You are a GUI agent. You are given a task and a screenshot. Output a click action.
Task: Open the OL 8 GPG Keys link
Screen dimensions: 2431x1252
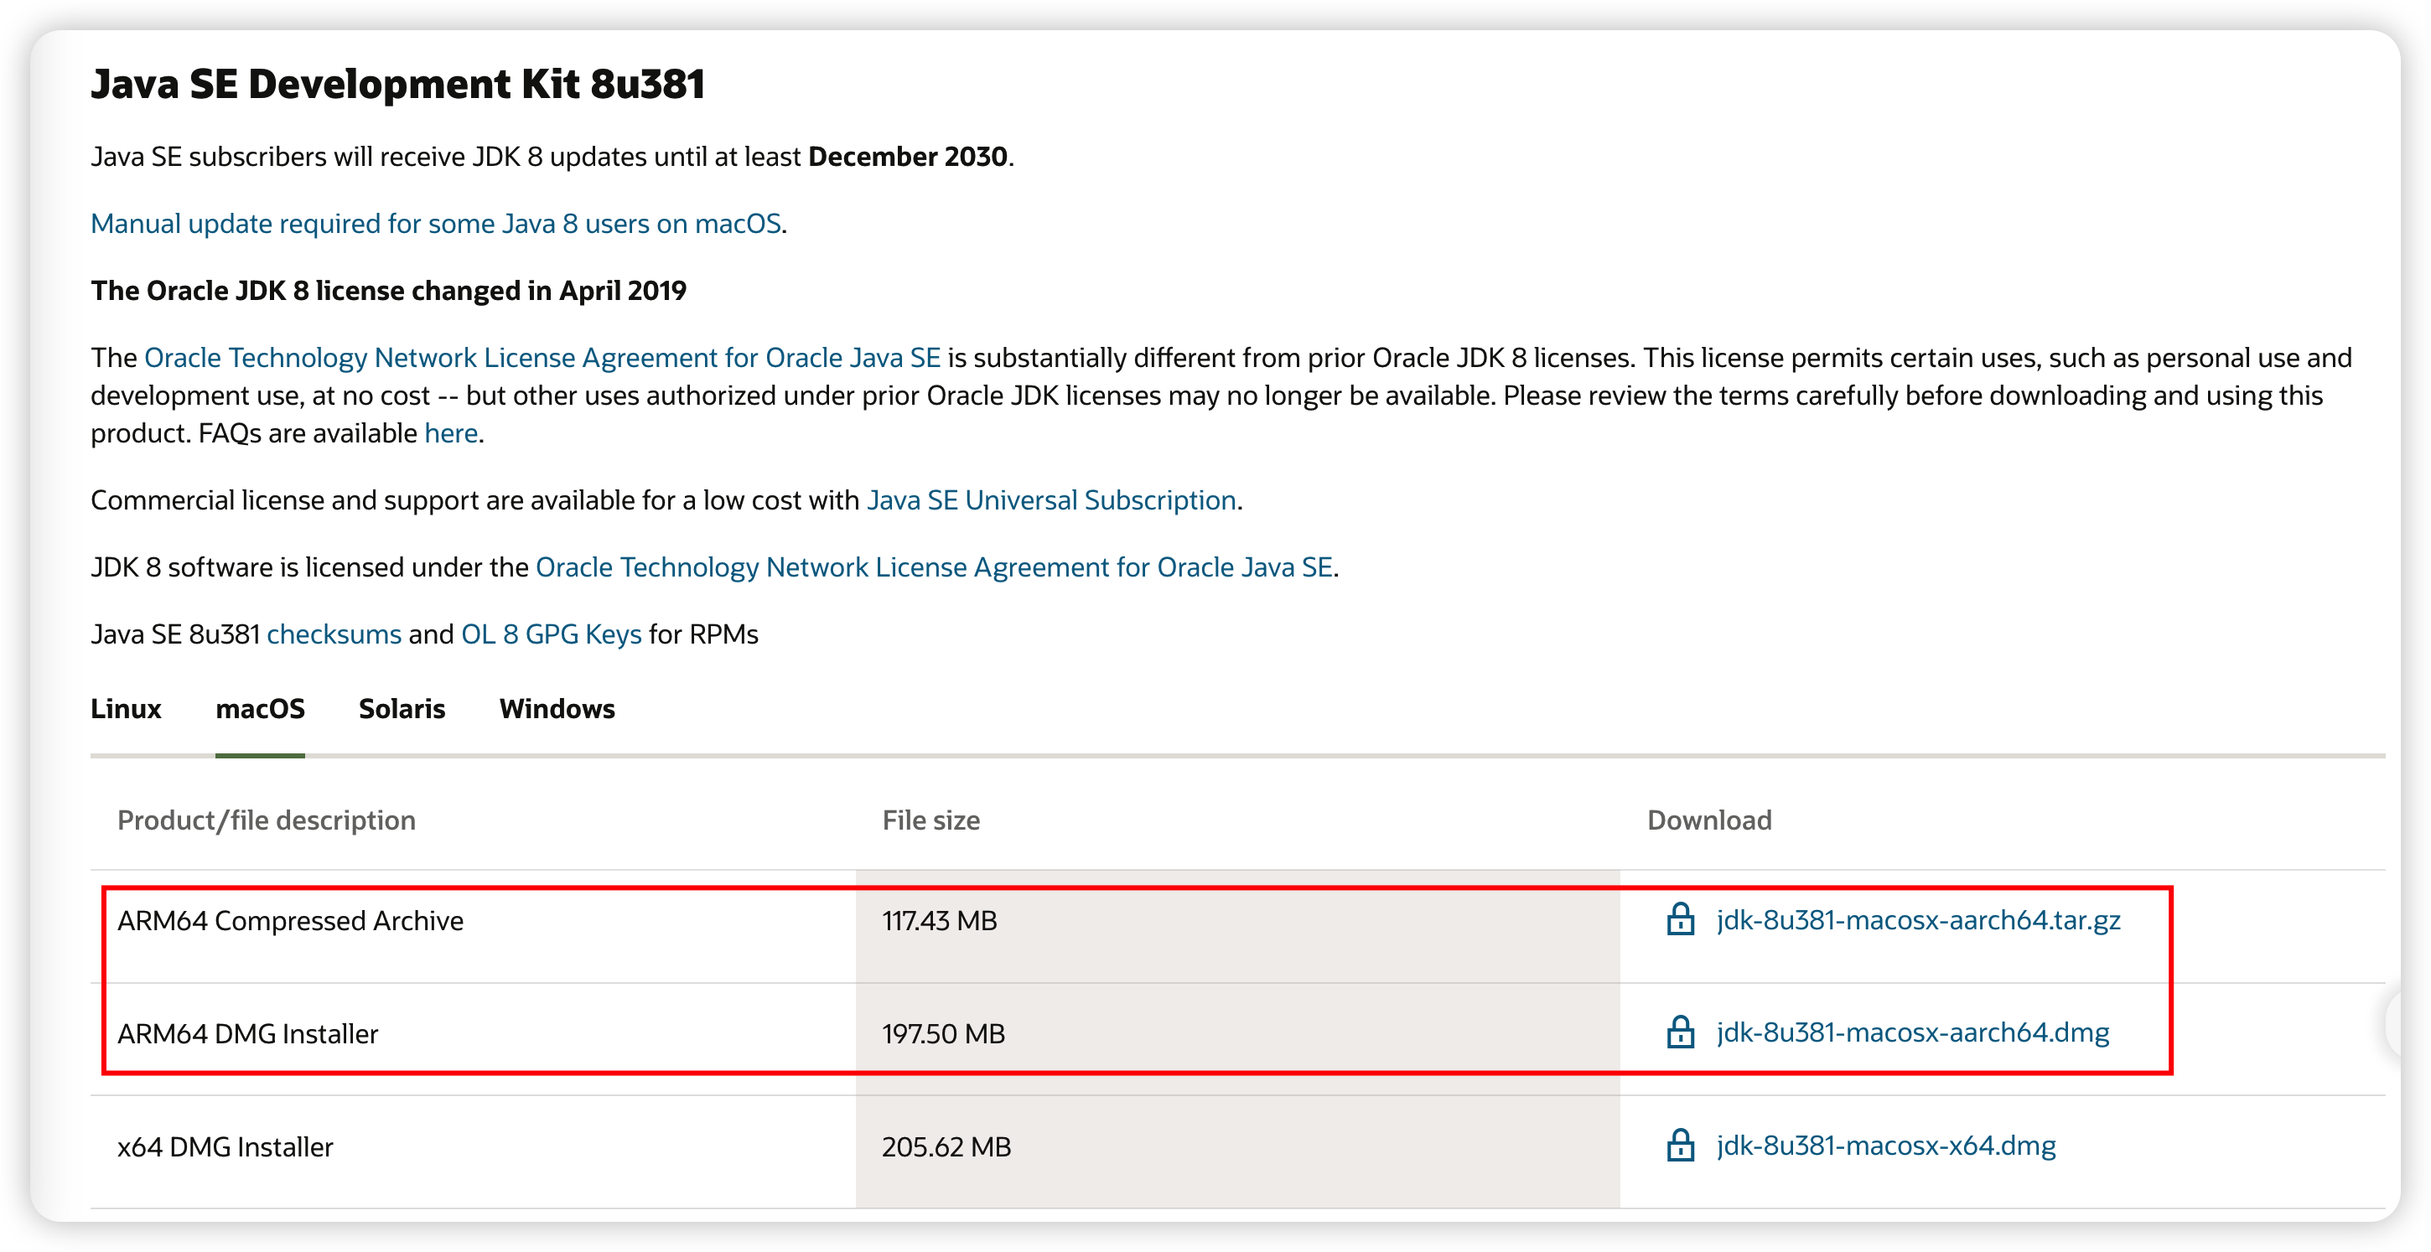click(550, 633)
